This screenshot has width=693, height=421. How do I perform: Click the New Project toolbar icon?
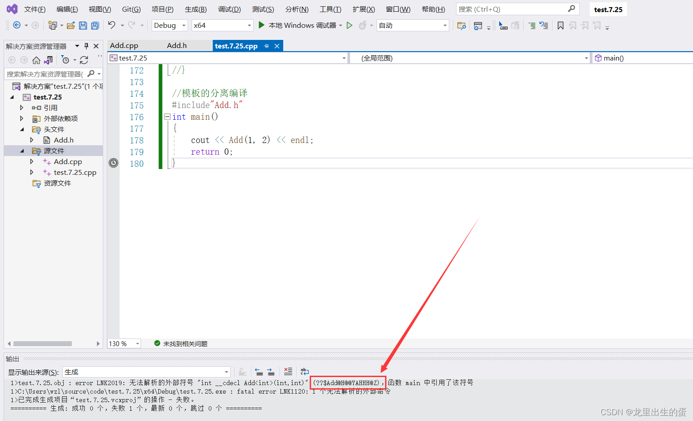pos(53,26)
